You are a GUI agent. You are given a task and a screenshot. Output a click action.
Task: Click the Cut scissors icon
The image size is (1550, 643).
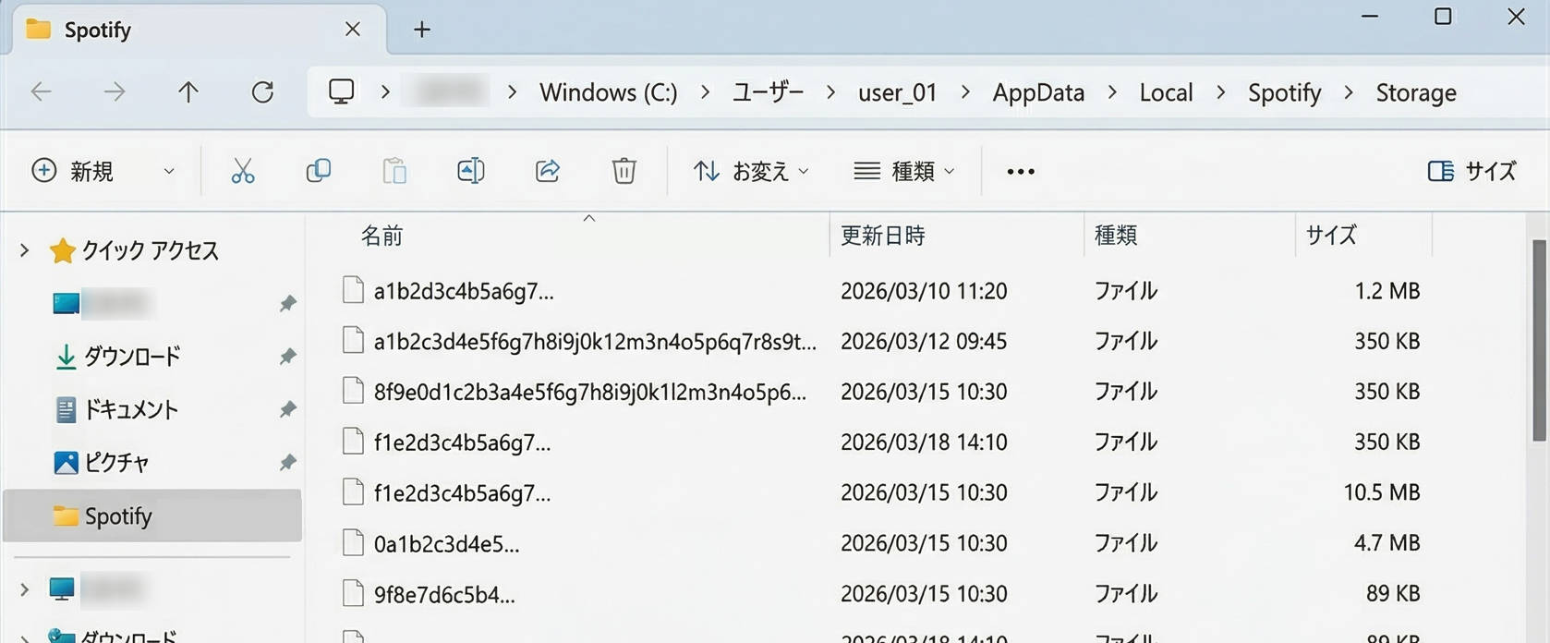pos(243,171)
